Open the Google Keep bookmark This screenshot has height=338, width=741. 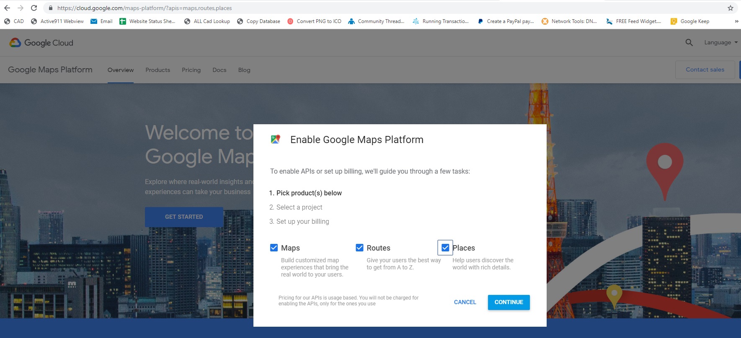click(690, 21)
